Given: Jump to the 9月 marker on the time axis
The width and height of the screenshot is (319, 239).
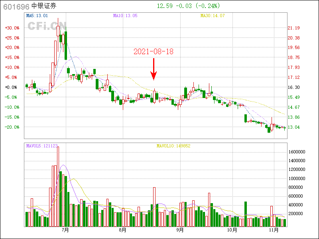Looking at the screenshot, I should (x=180, y=230).
